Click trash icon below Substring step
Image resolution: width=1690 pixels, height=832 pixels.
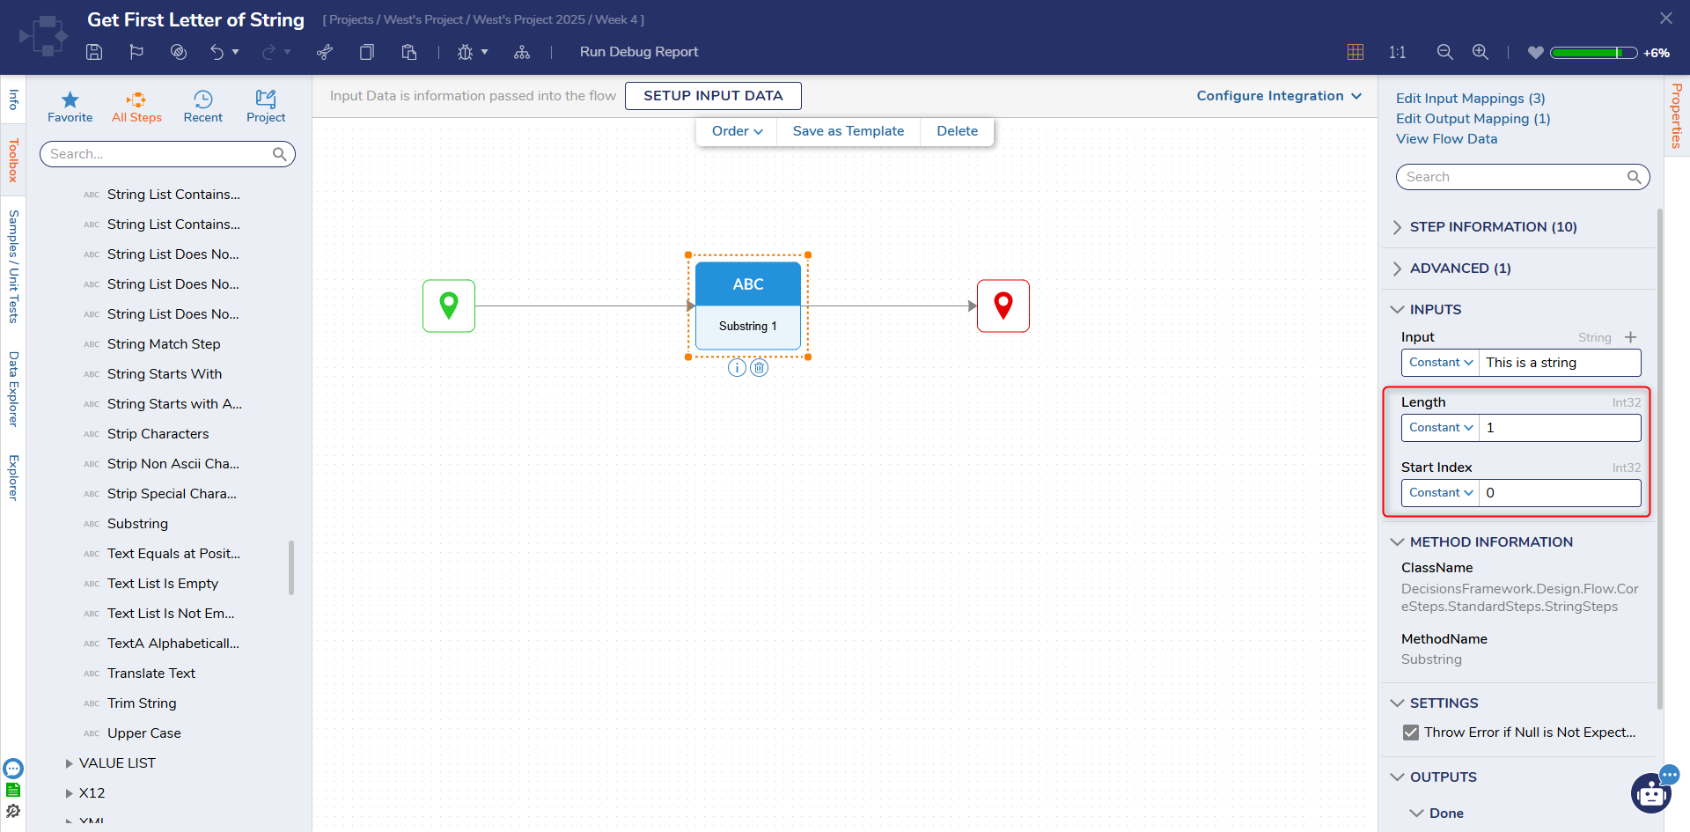pos(760,368)
